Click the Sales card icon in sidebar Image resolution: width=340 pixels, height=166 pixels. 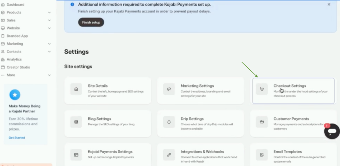click(3, 20)
